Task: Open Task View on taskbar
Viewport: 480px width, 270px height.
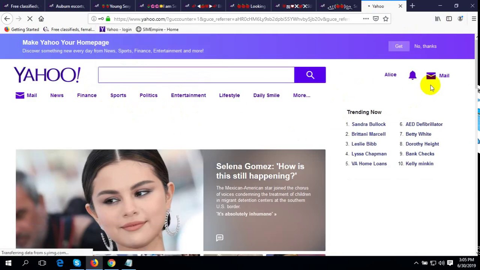Action: click(x=42, y=263)
